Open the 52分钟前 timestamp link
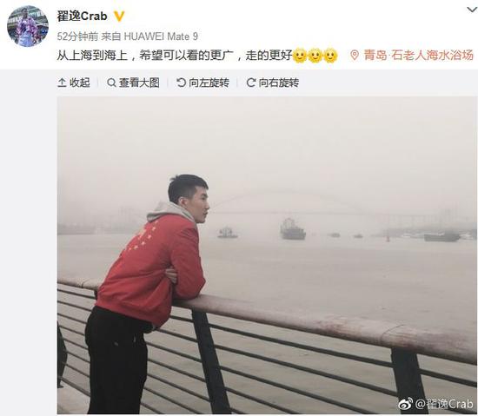 [77, 36]
